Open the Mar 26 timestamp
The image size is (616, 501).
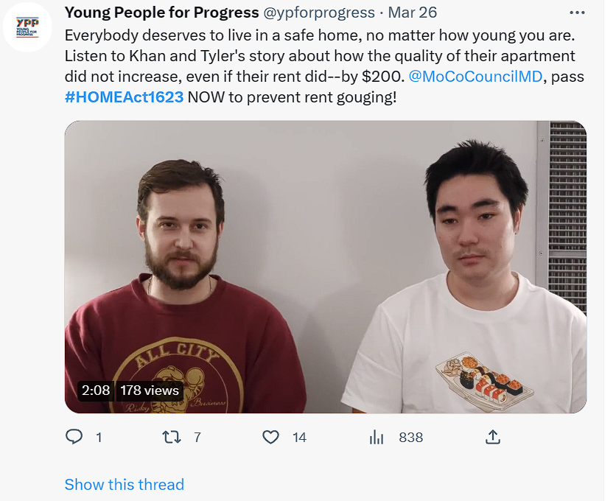pos(412,13)
